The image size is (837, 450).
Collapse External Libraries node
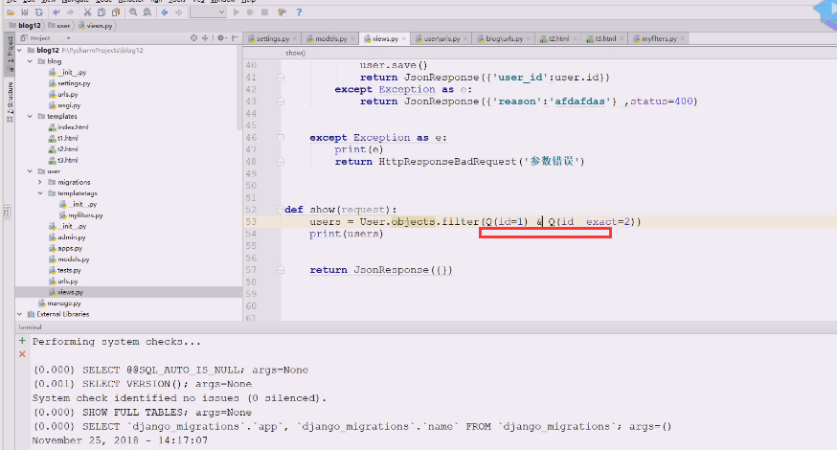[x=20, y=314]
